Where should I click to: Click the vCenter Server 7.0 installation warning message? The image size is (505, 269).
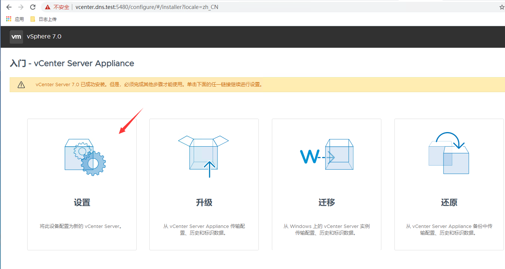[149, 85]
